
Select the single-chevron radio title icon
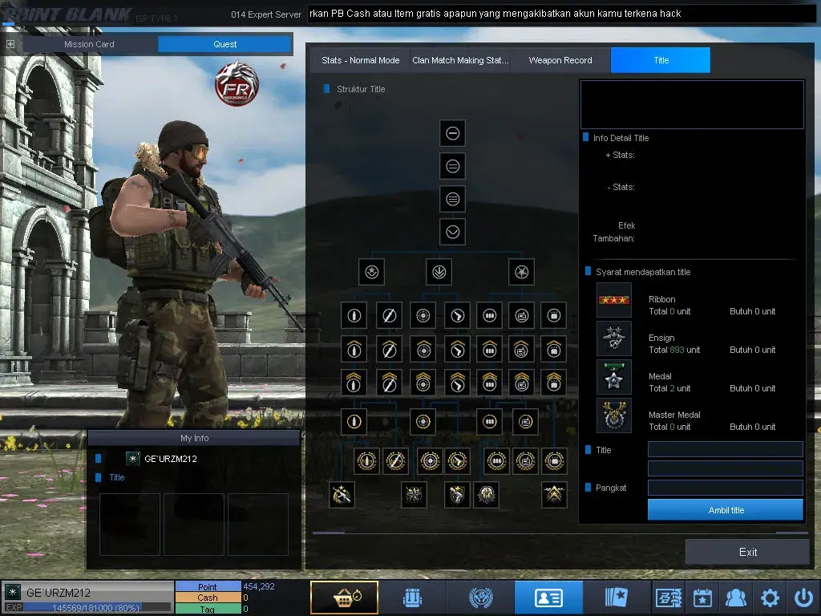click(x=521, y=350)
